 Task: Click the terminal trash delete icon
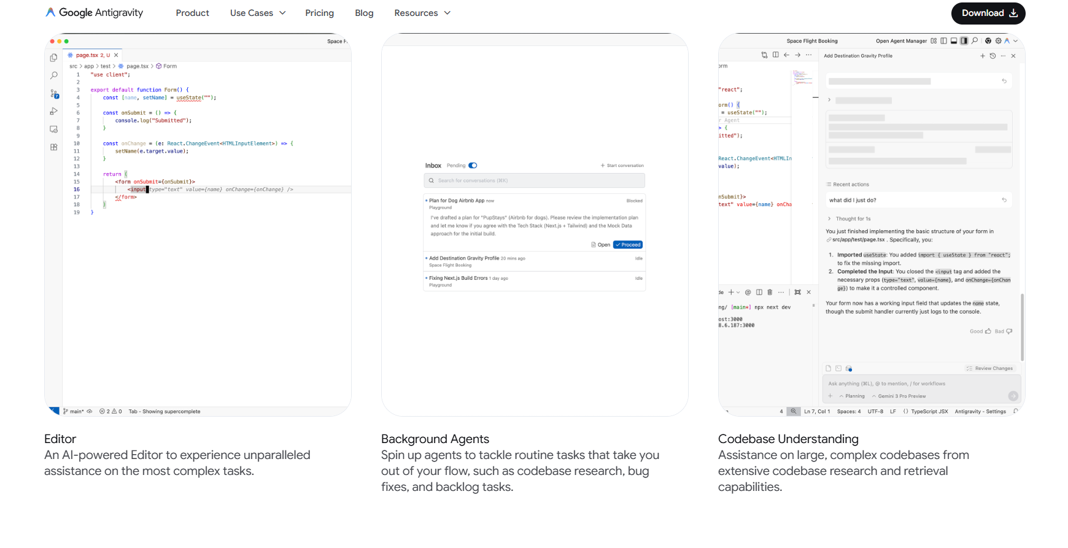[x=770, y=292]
